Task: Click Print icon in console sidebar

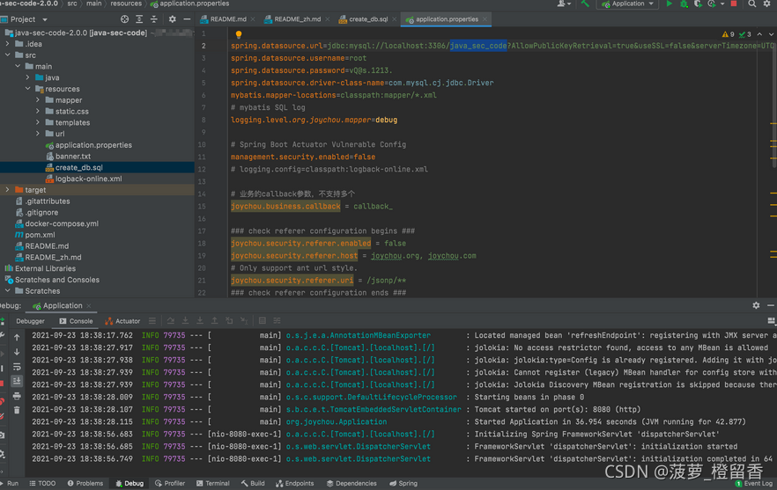Action: 17,396
